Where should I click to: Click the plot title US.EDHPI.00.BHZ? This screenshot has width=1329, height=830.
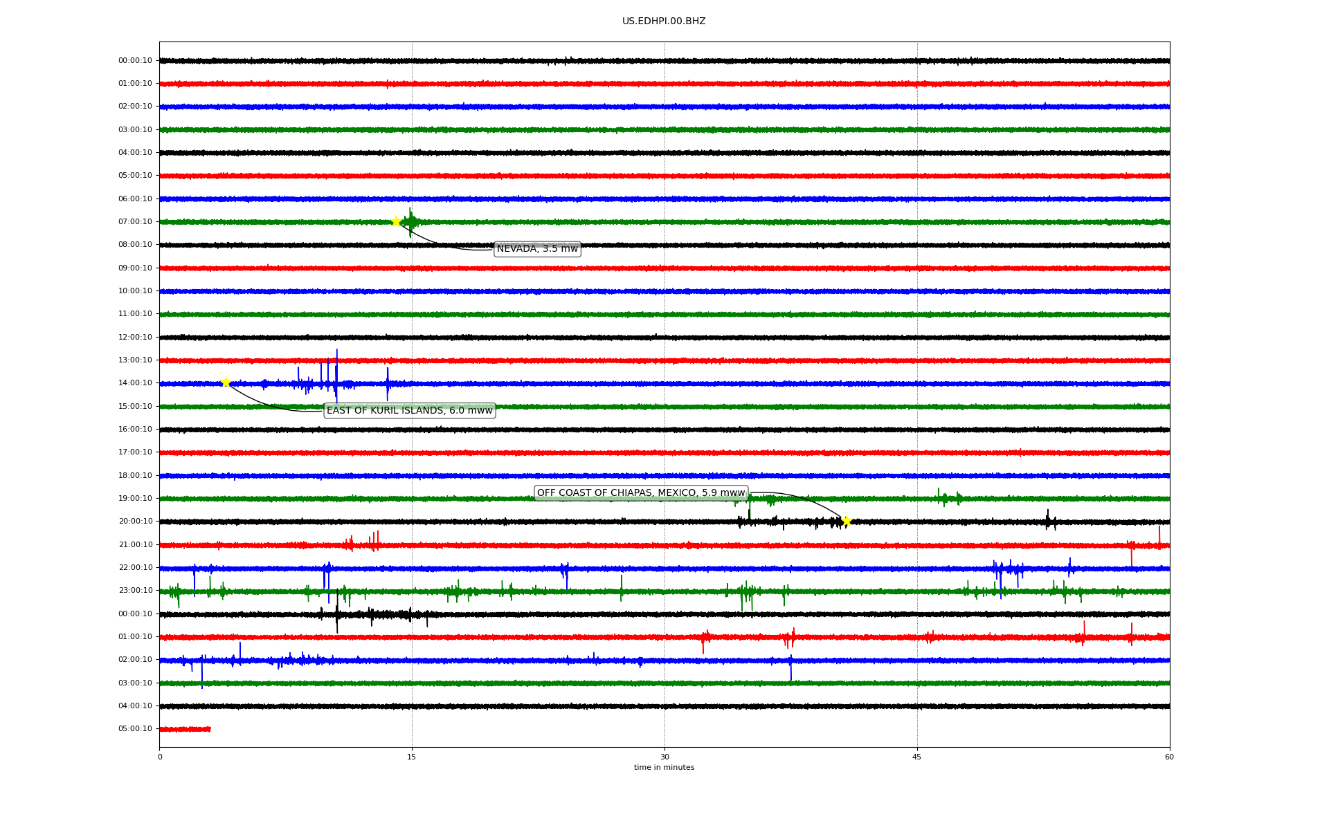click(664, 21)
